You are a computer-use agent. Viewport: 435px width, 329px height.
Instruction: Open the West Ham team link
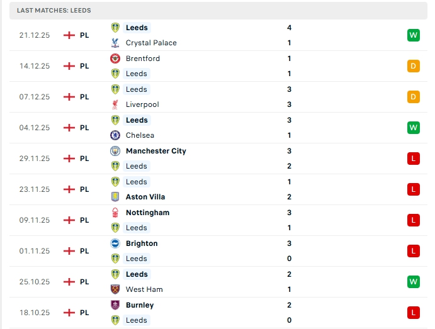point(144,289)
